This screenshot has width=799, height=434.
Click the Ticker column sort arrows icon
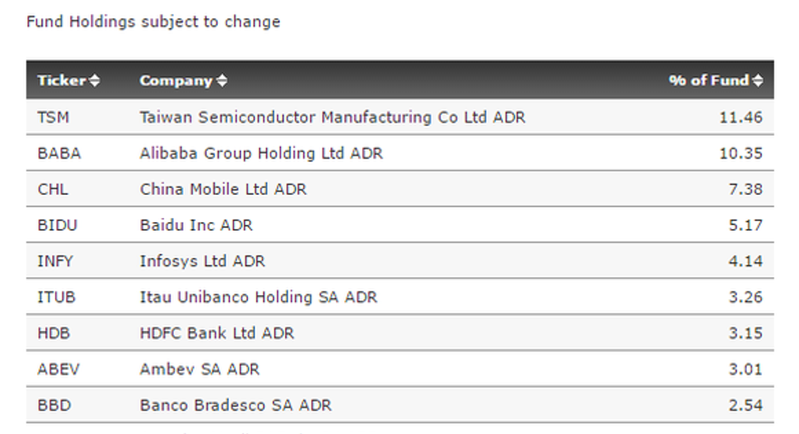click(94, 81)
